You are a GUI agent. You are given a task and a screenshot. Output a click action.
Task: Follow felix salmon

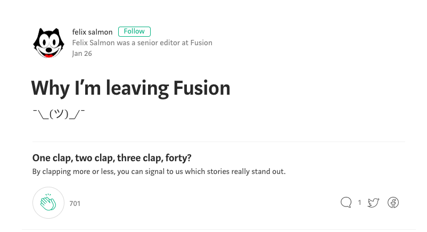tap(134, 31)
